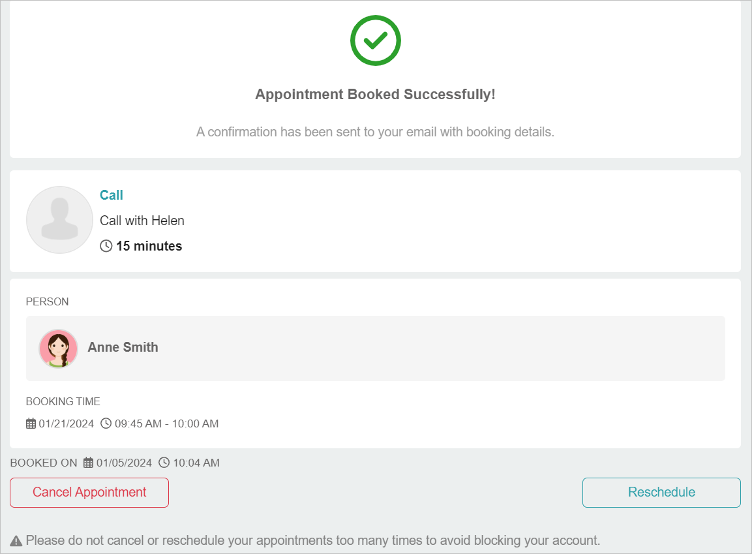The width and height of the screenshot is (752, 554).
Task: Click the booked on time 10:04 AM
Action: pos(196,463)
